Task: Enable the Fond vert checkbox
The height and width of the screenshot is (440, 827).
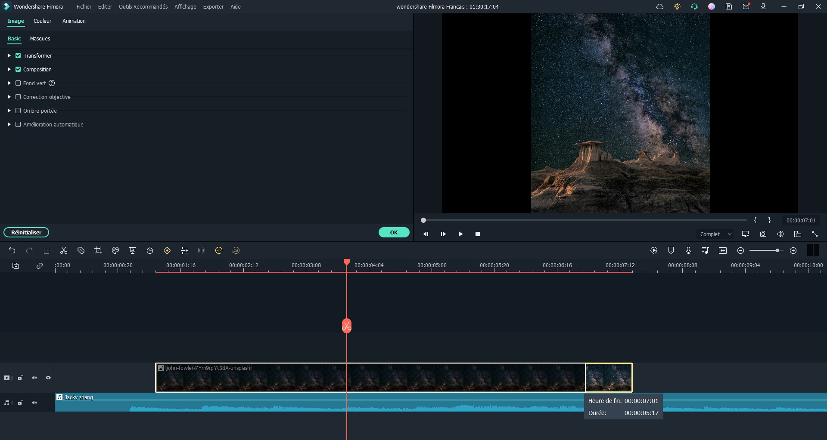Action: pyautogui.click(x=18, y=83)
